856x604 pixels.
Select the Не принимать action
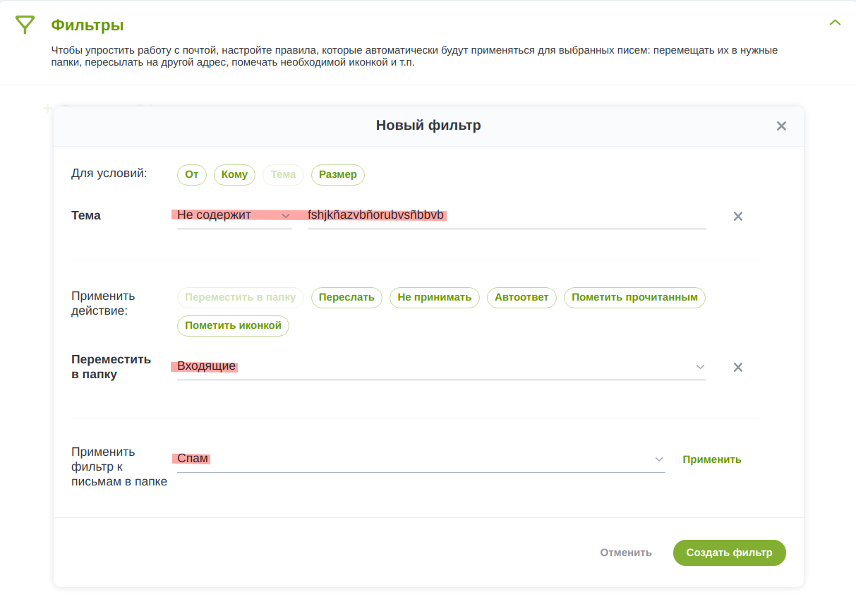click(435, 297)
